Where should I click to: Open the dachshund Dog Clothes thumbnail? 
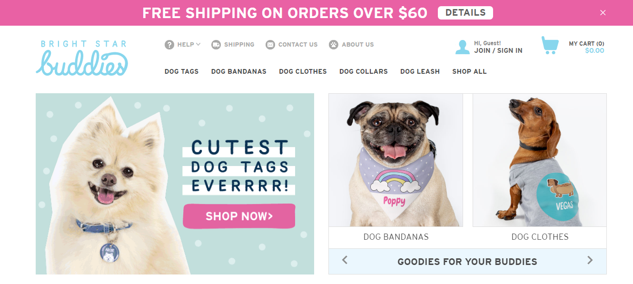point(540,160)
